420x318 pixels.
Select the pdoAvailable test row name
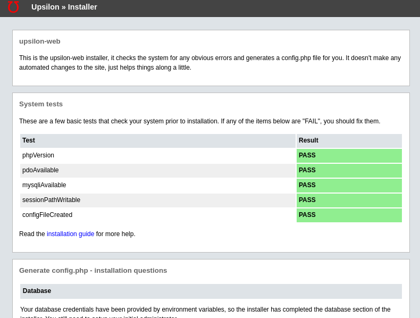40,170
